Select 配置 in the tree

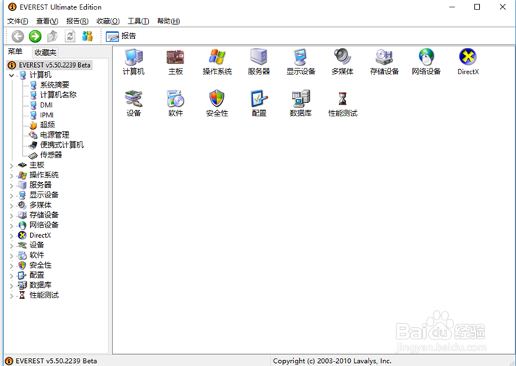point(37,275)
